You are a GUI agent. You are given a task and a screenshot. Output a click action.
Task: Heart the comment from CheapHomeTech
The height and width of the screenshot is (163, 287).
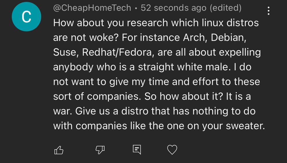[172, 150]
